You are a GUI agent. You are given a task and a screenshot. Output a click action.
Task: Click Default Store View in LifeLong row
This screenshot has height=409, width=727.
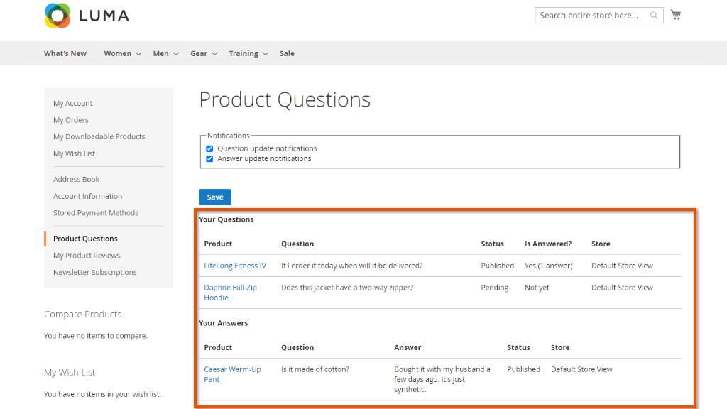[x=622, y=266]
